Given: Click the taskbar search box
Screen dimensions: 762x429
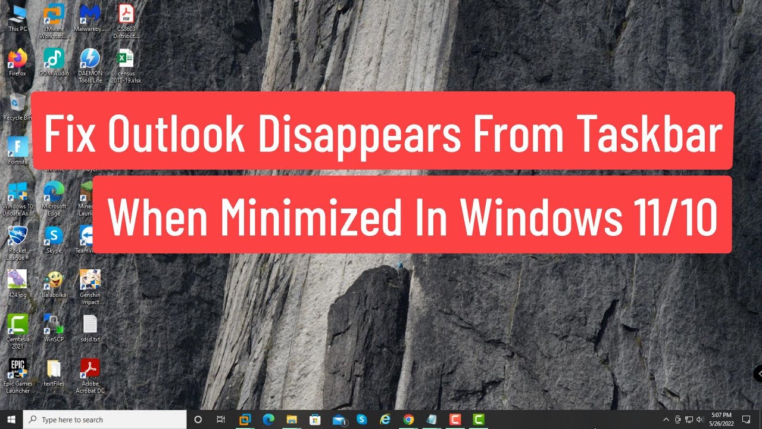Looking at the screenshot, I should point(105,419).
